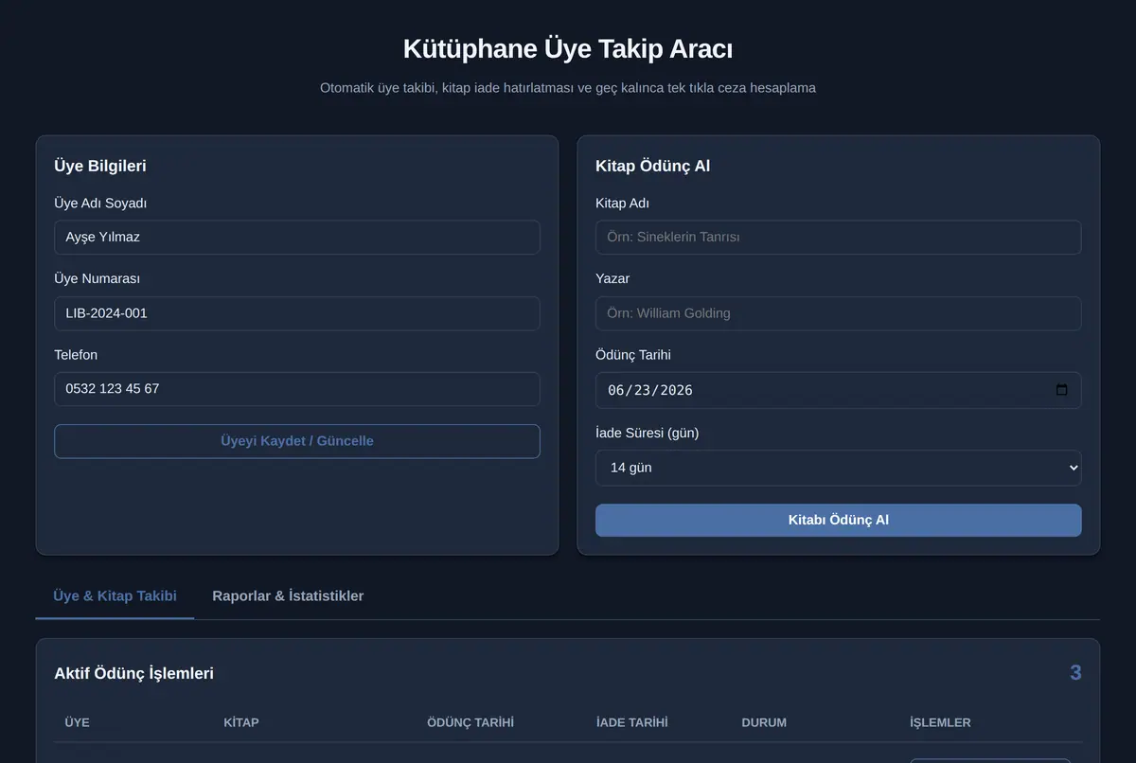Click the İADE TARİHİ column header
The image size is (1136, 763).
click(x=632, y=722)
